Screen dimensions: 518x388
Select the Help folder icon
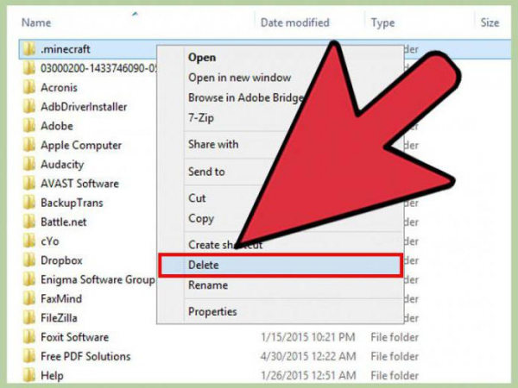pos(29,375)
